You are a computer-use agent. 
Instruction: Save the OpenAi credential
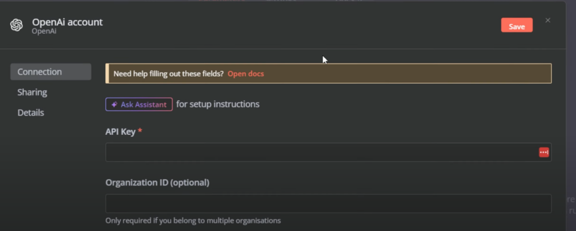click(516, 26)
